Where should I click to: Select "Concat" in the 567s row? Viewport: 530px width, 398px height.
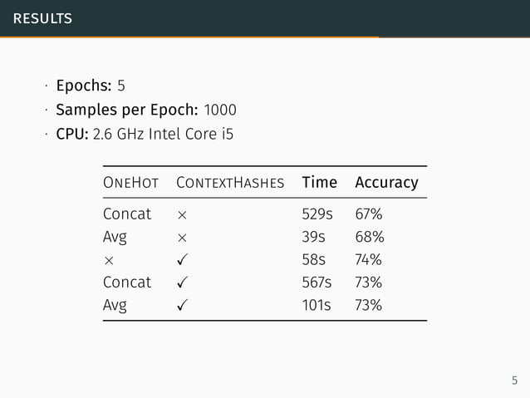127,283
